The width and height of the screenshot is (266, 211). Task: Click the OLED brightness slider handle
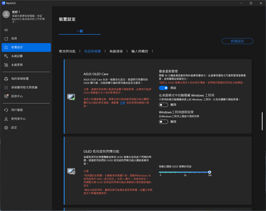(209, 172)
